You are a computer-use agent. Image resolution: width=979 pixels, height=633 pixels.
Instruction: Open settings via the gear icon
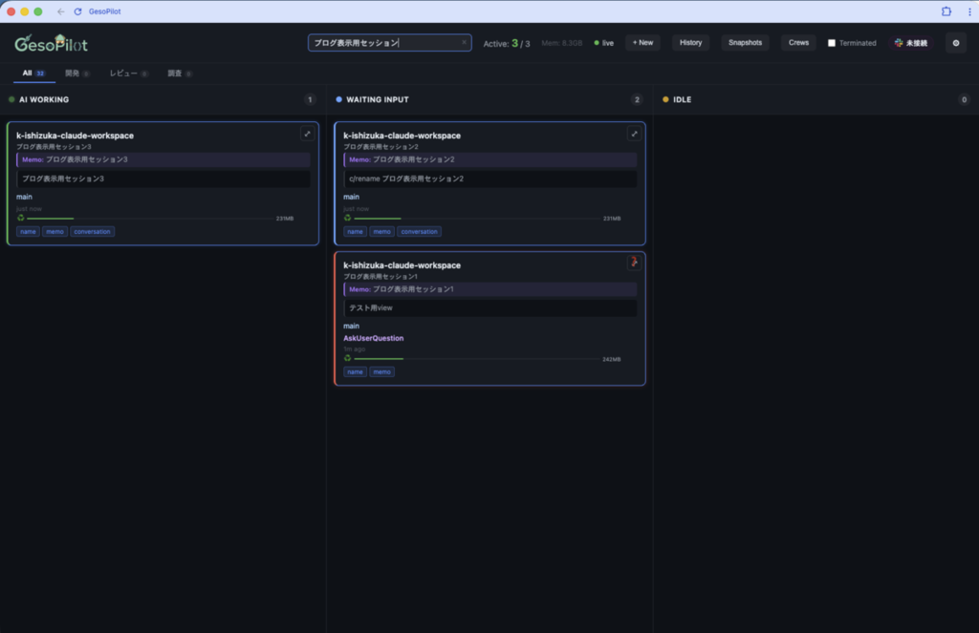(956, 43)
